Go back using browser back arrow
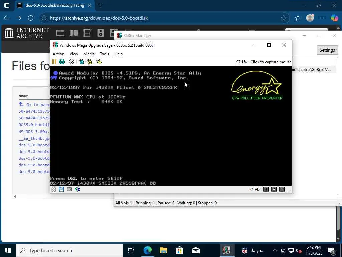This screenshot has height=257, width=342. click(x=7, y=18)
